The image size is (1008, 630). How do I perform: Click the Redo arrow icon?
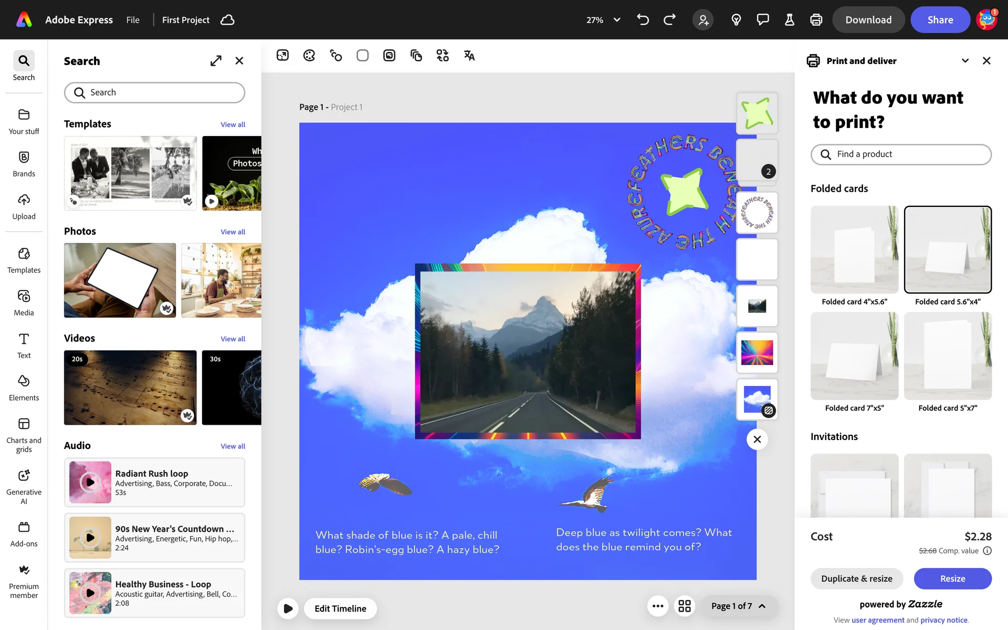tap(669, 20)
